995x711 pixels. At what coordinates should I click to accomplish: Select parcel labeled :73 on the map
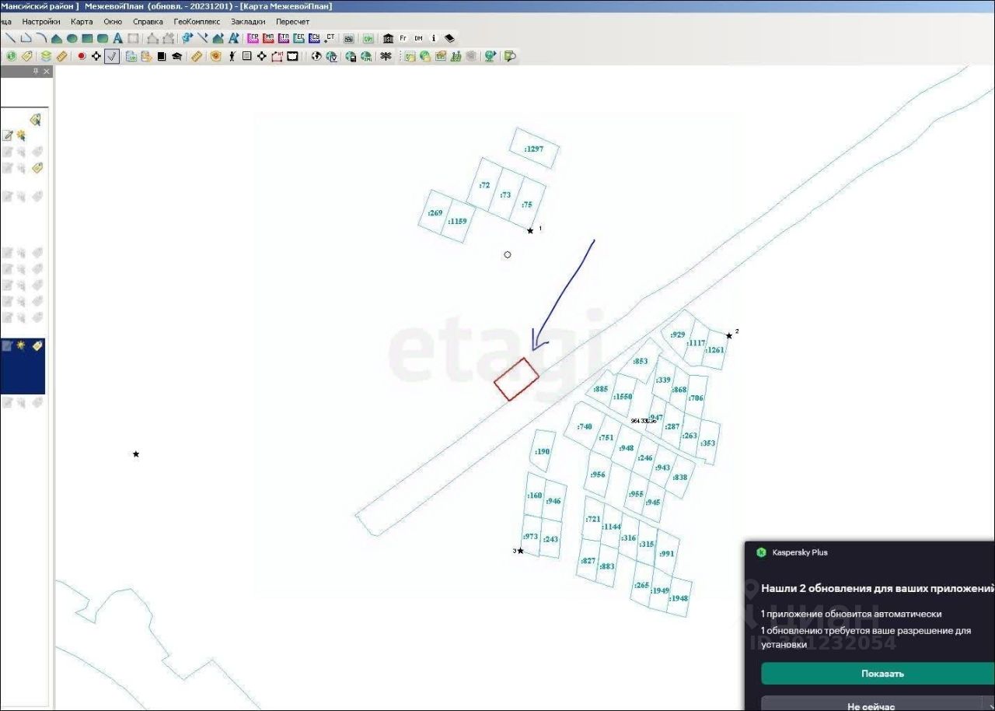pyautogui.click(x=505, y=194)
